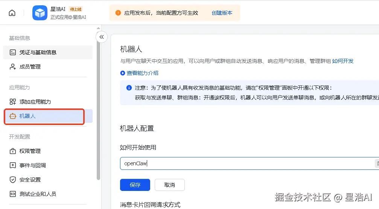Screen dimensions: 379x209
Task: Open 查看能力介绍 link
Action: click(142, 73)
